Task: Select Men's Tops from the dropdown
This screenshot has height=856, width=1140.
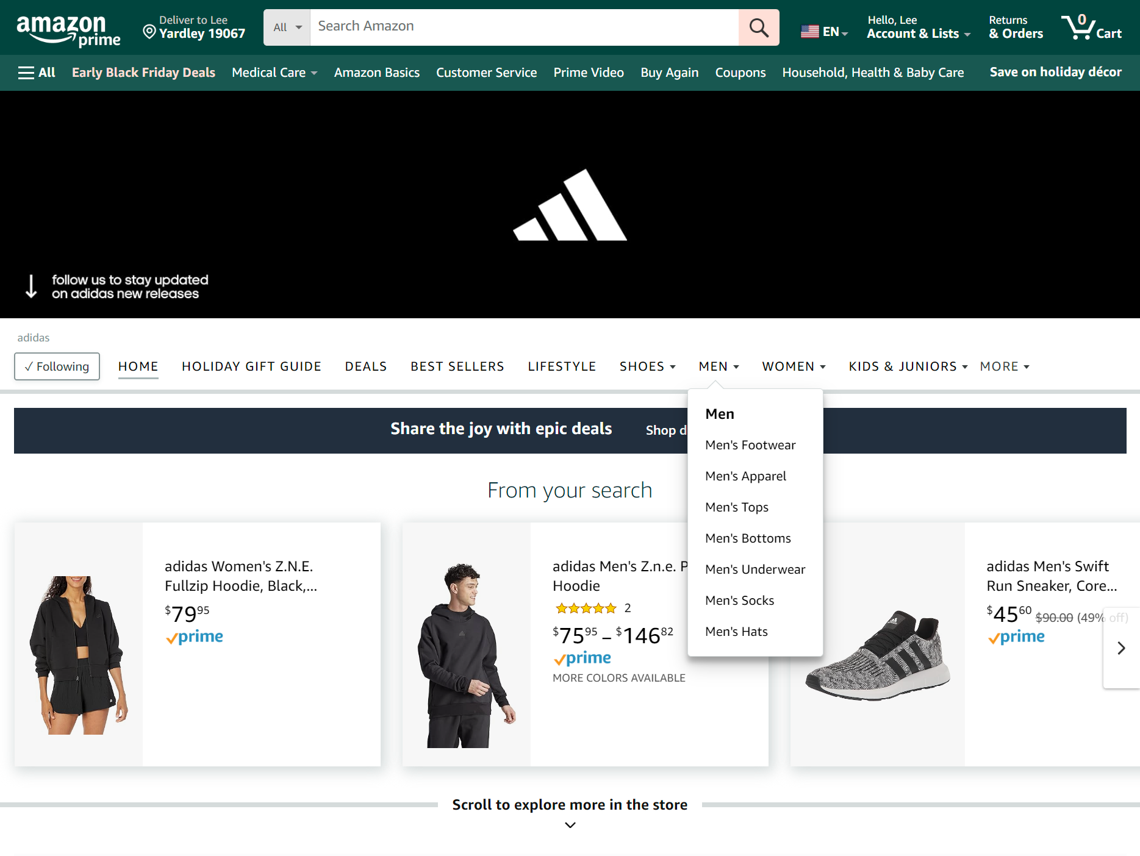Action: click(x=736, y=507)
